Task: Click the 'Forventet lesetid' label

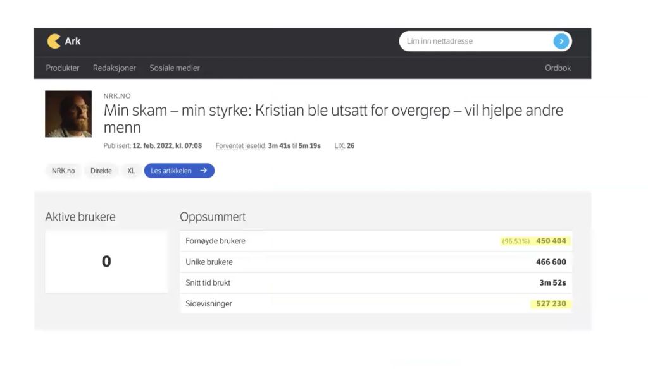Action: 240,146
